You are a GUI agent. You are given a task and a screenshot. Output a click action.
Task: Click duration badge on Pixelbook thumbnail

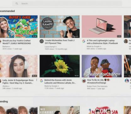[x=119, y=36]
